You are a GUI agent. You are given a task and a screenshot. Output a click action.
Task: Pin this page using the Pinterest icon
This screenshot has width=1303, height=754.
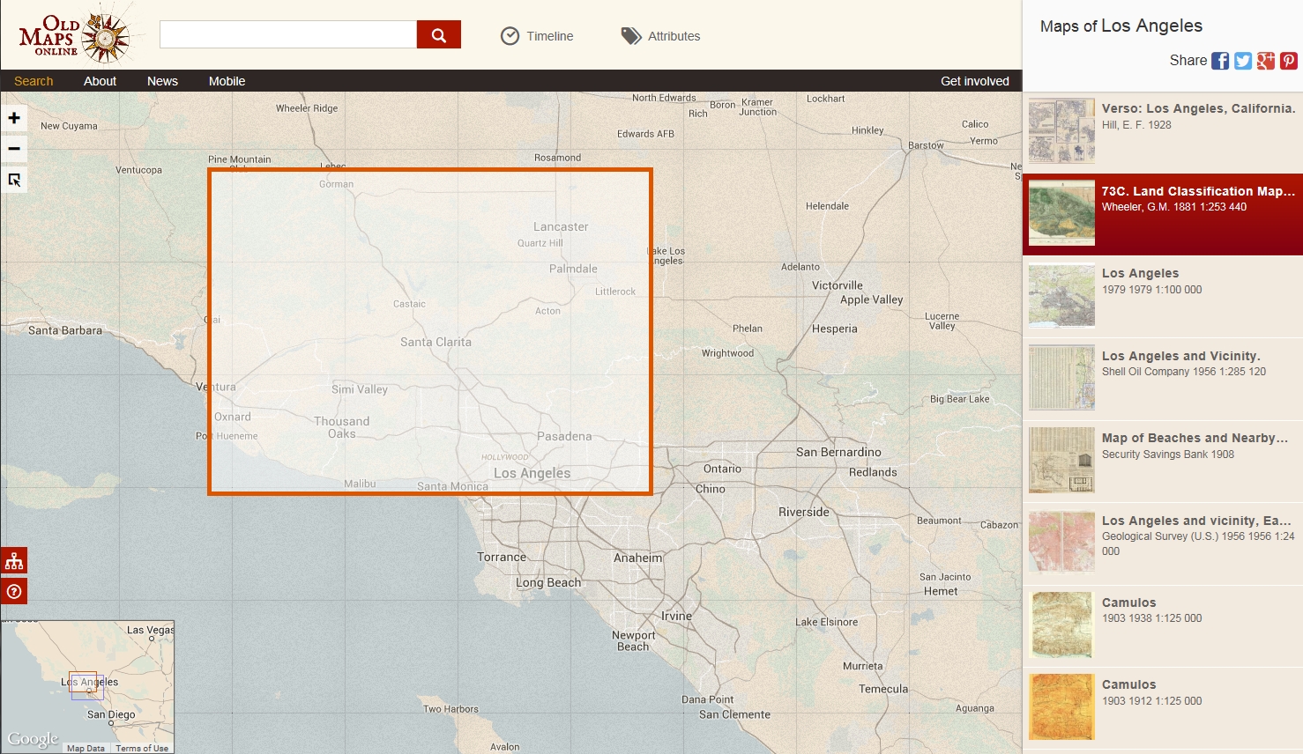pos(1288,61)
